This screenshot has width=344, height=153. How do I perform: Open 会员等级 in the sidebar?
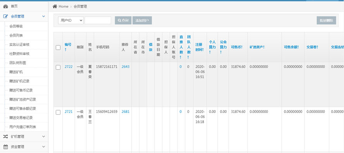[x=16, y=26]
